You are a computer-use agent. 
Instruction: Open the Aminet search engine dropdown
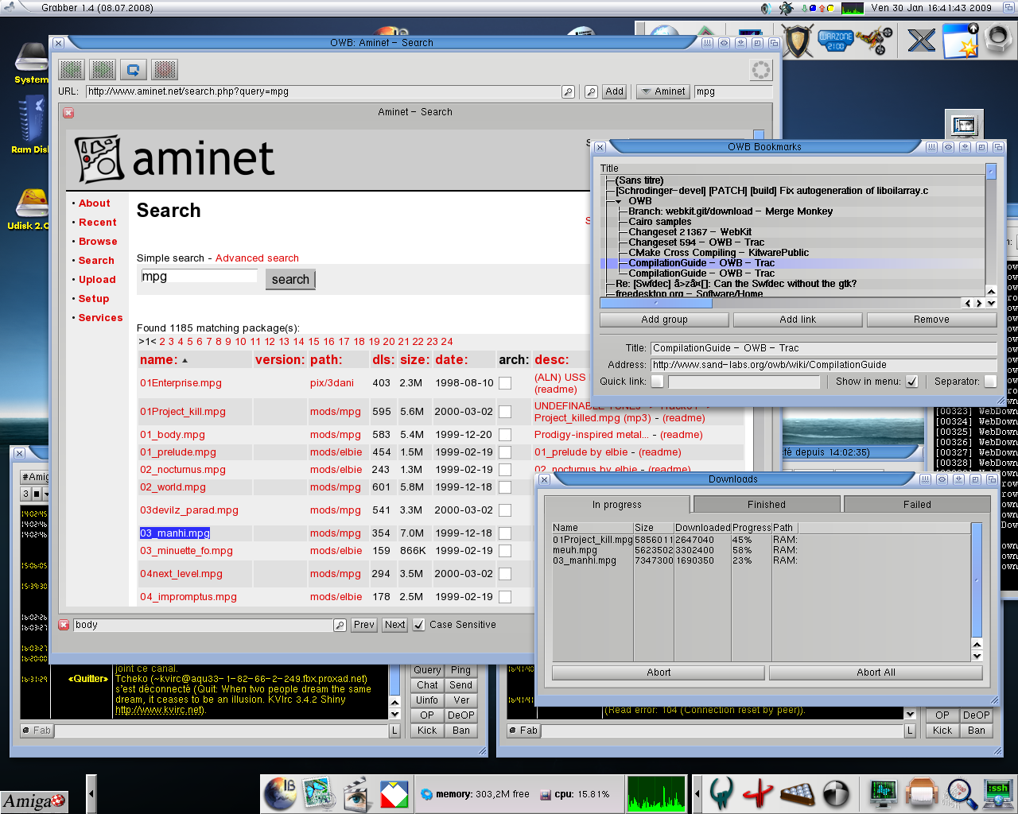663,91
